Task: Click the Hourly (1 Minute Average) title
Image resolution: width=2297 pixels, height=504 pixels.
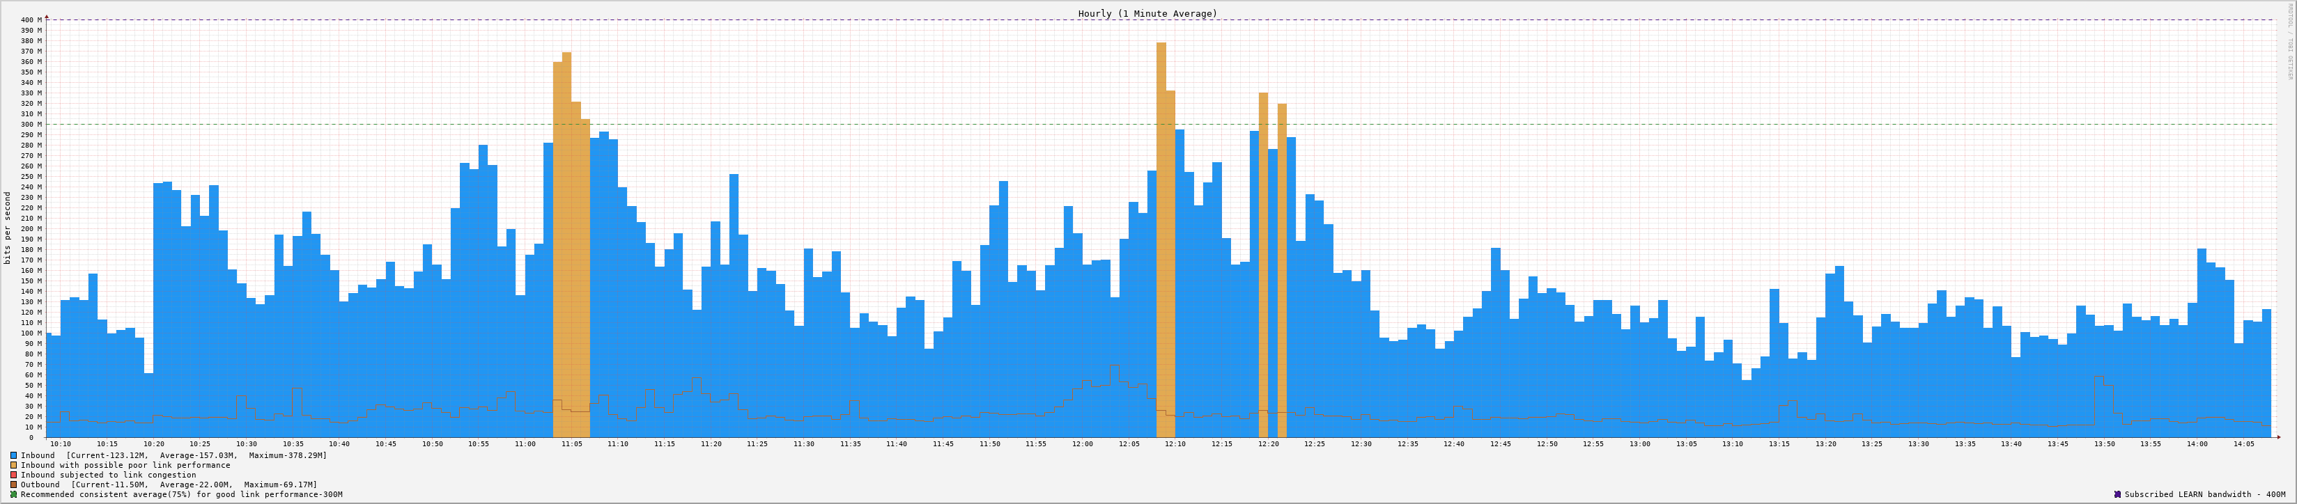Action: tap(1147, 13)
